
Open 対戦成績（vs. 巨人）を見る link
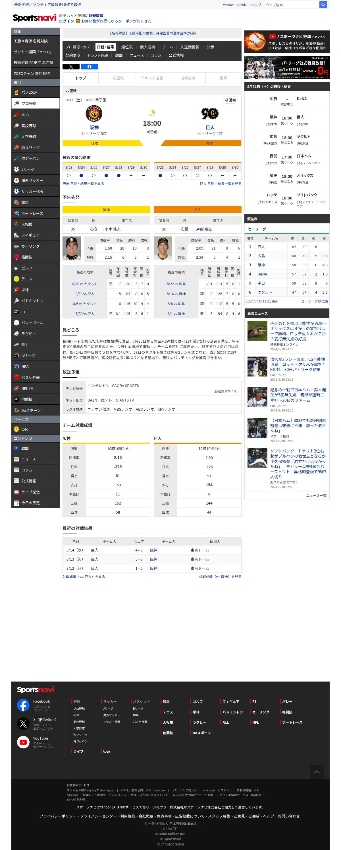[x=84, y=577]
